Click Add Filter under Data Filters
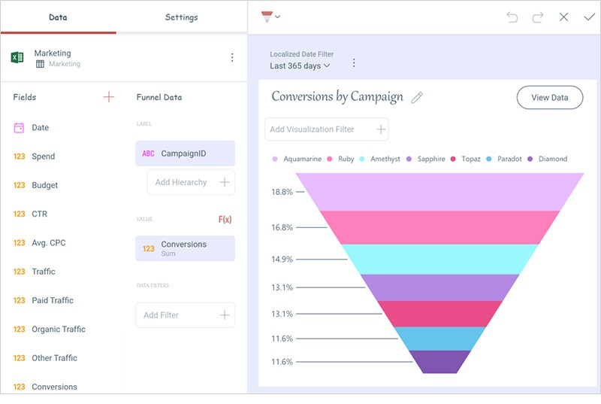 point(185,315)
